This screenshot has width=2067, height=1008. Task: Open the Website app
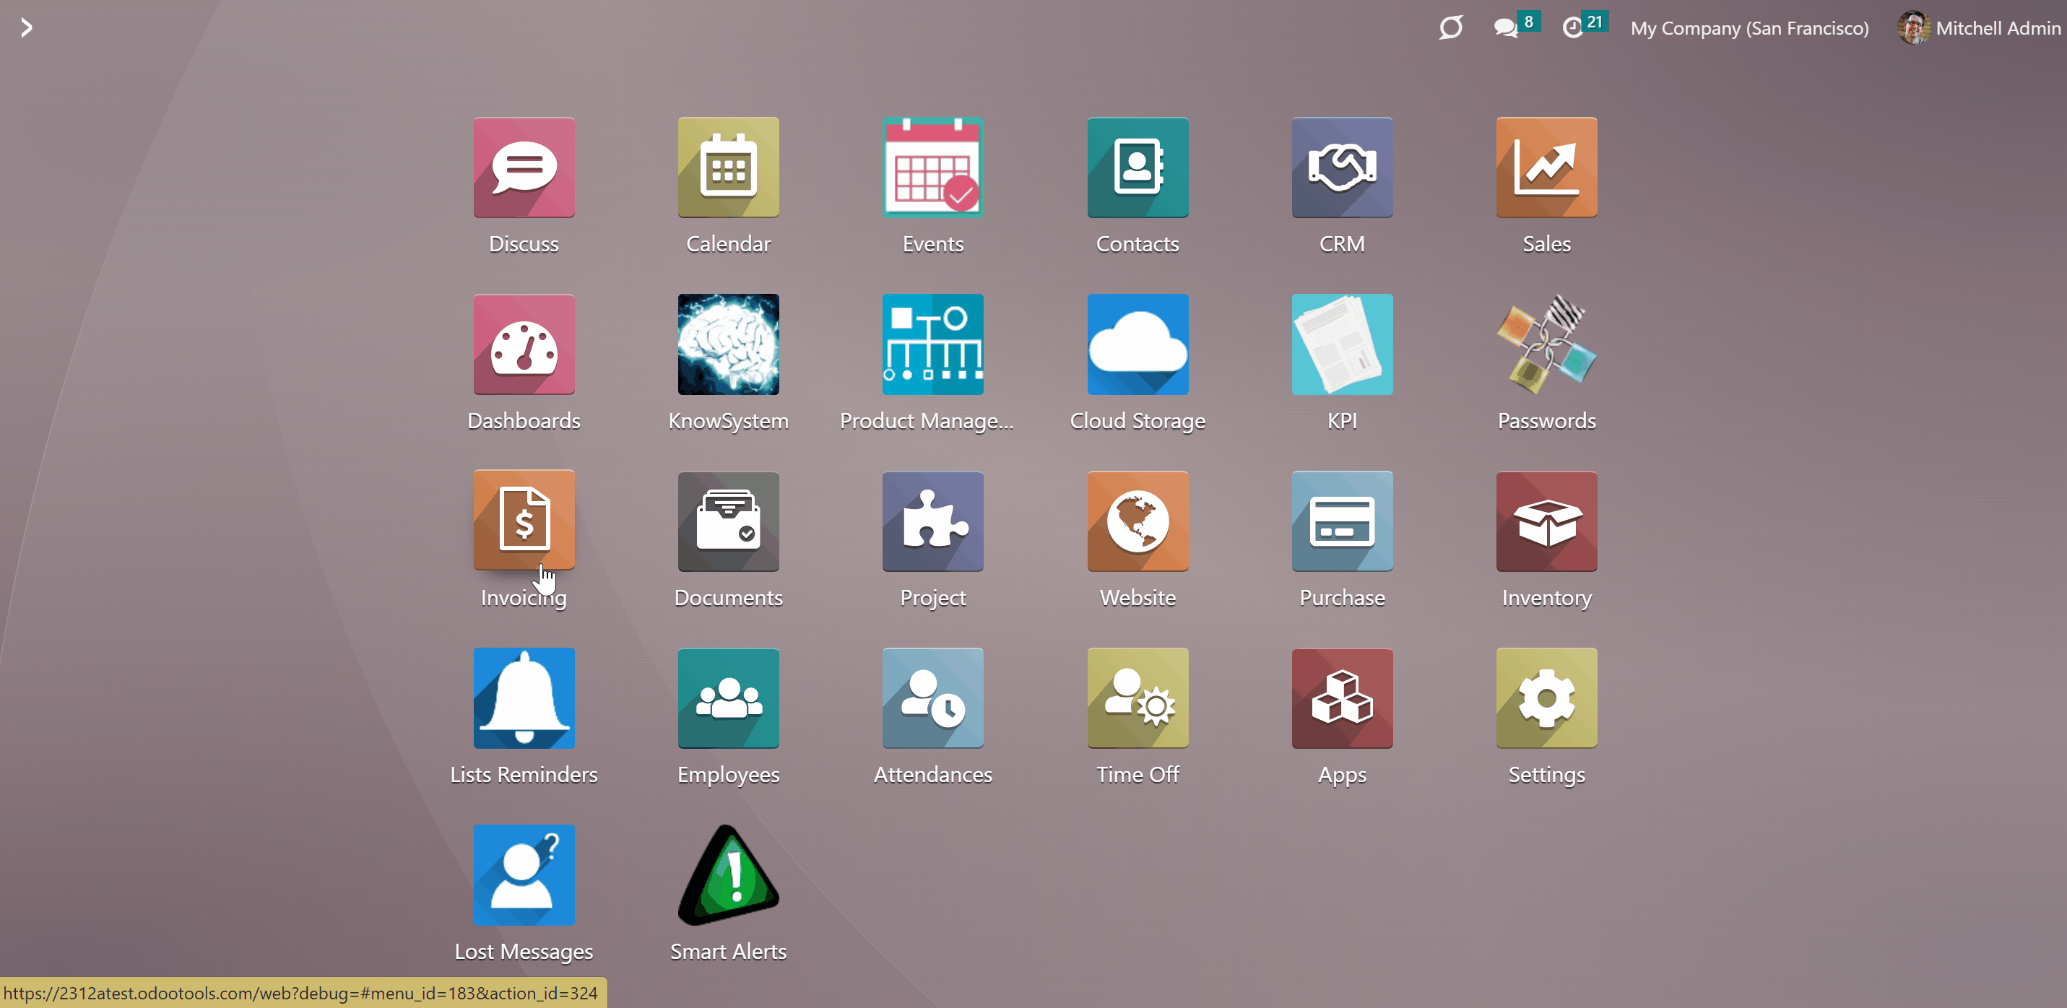1137,521
